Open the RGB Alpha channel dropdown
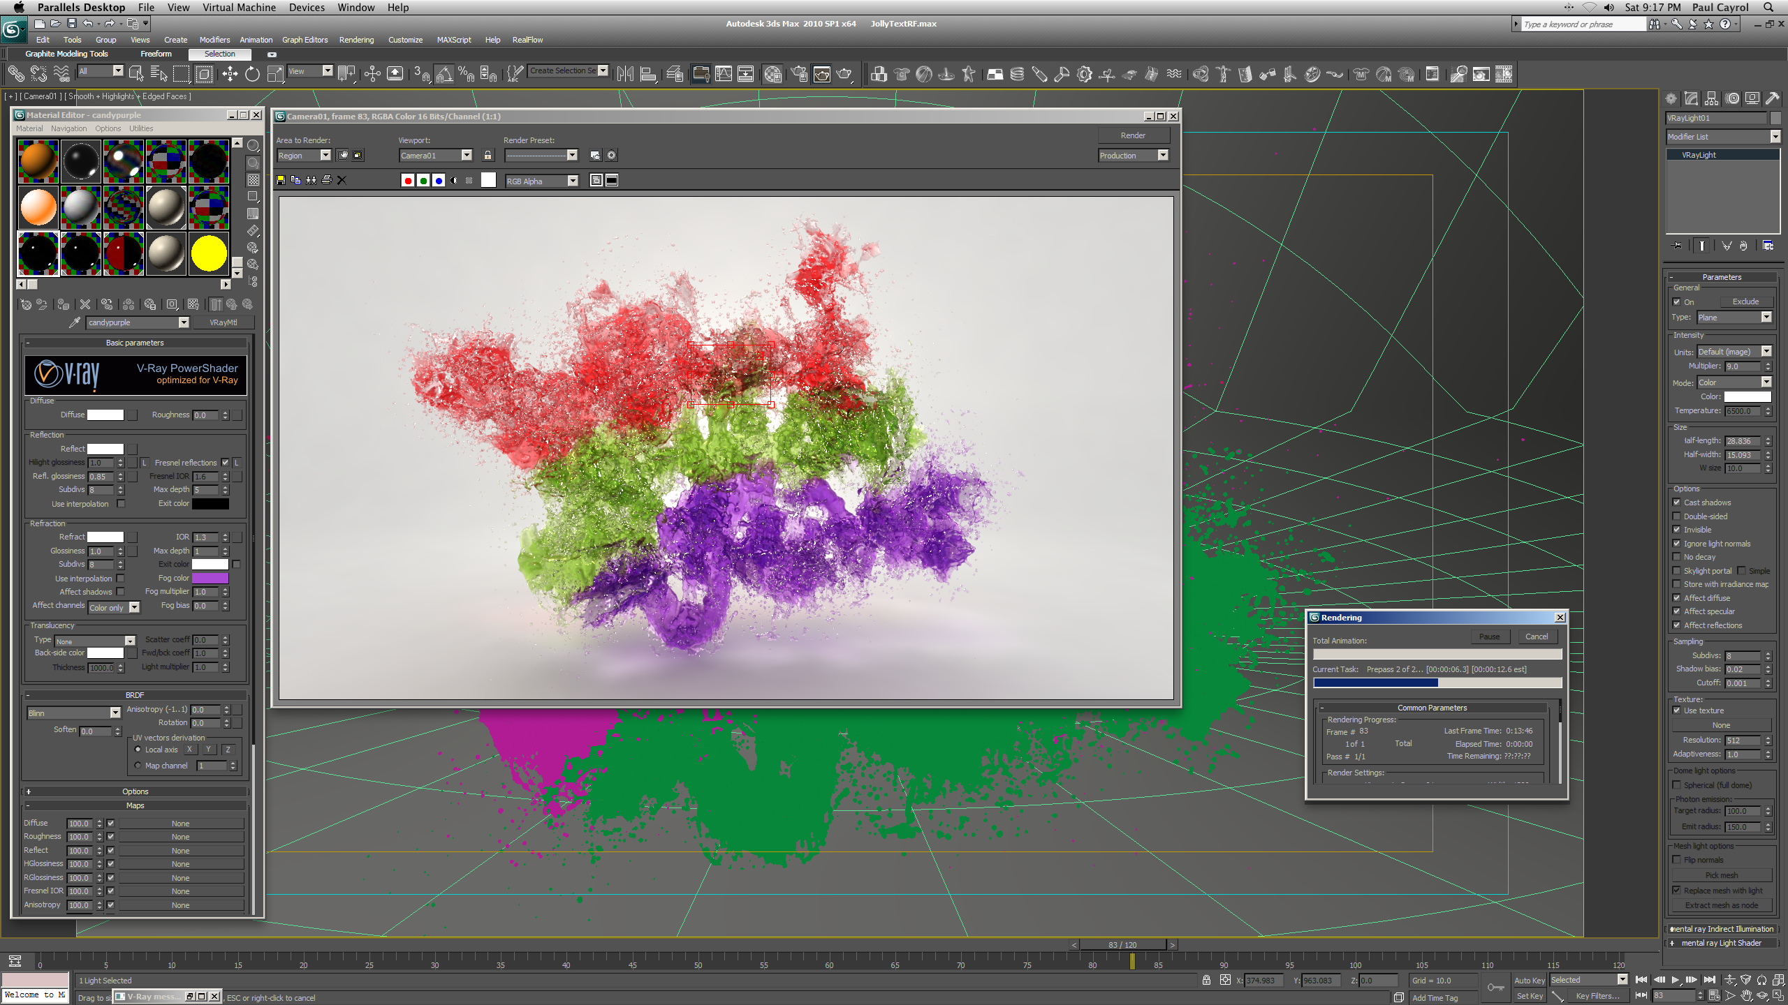 [573, 181]
